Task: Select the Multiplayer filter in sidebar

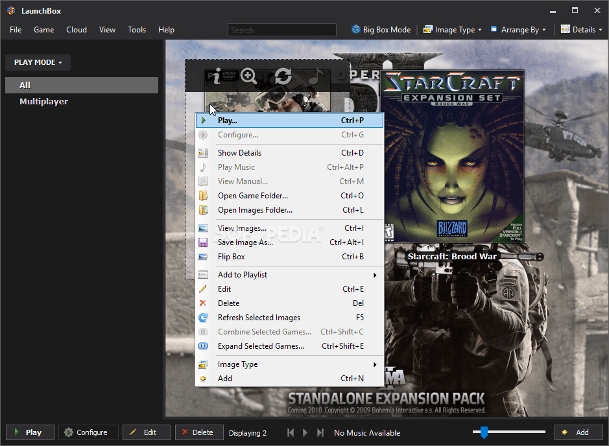Action: click(82, 102)
